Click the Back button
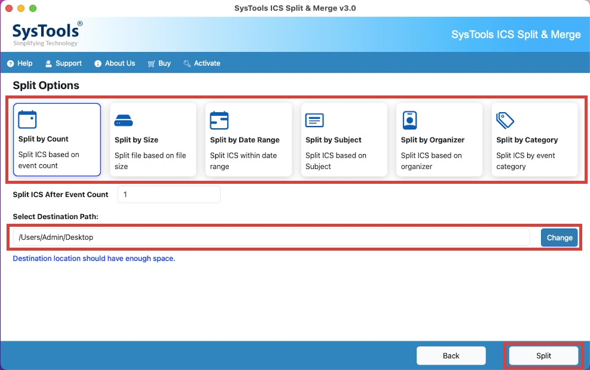This screenshot has height=370, width=590. pyautogui.click(x=451, y=356)
